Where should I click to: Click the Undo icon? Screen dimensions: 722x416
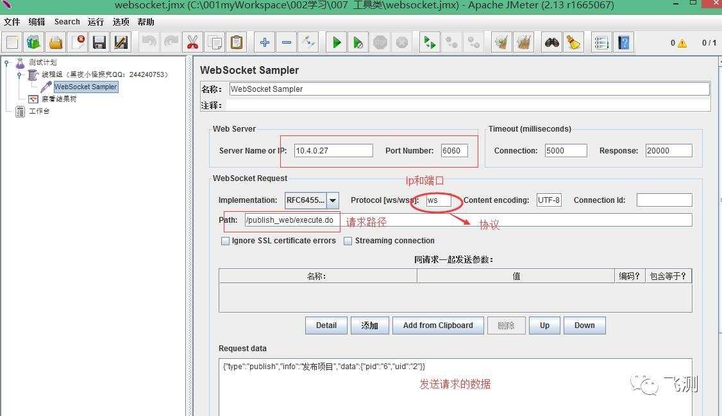[x=149, y=43]
